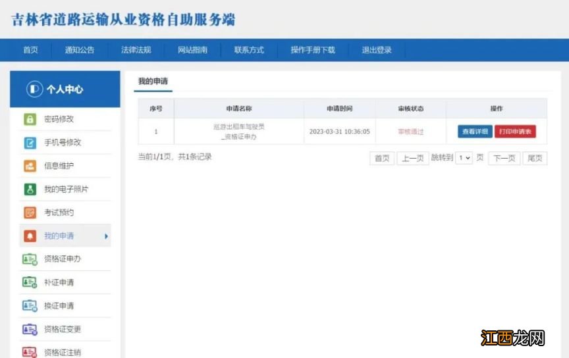Click the 个人中心 circular icon
The height and width of the screenshot is (358, 569).
(34, 89)
